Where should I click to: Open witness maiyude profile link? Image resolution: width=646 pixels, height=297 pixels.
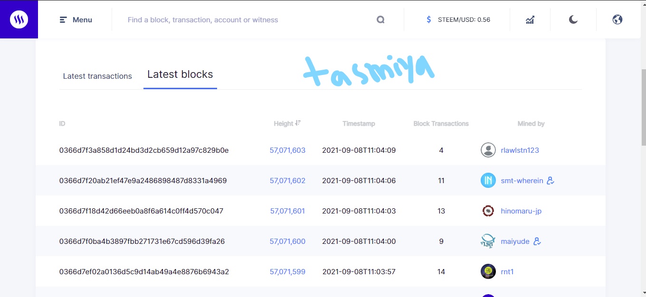click(515, 241)
